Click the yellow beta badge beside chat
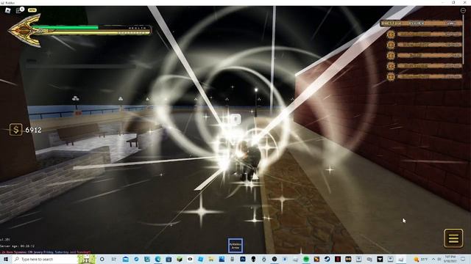 tap(32, 10)
